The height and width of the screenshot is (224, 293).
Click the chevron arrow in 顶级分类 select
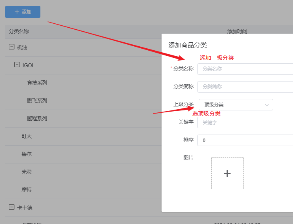267,105
